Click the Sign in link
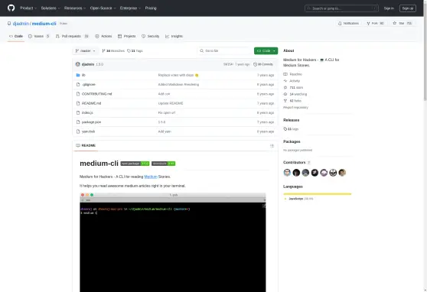This screenshot has width=427, height=292. pyautogui.click(x=389, y=8)
